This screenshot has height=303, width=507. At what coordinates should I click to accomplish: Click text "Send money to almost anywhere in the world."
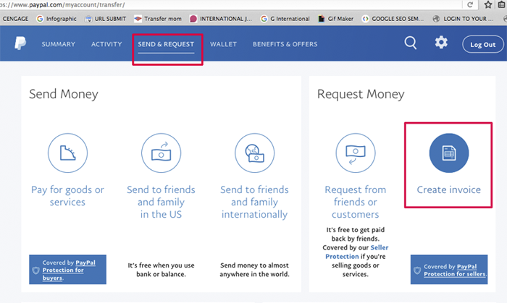(x=254, y=270)
